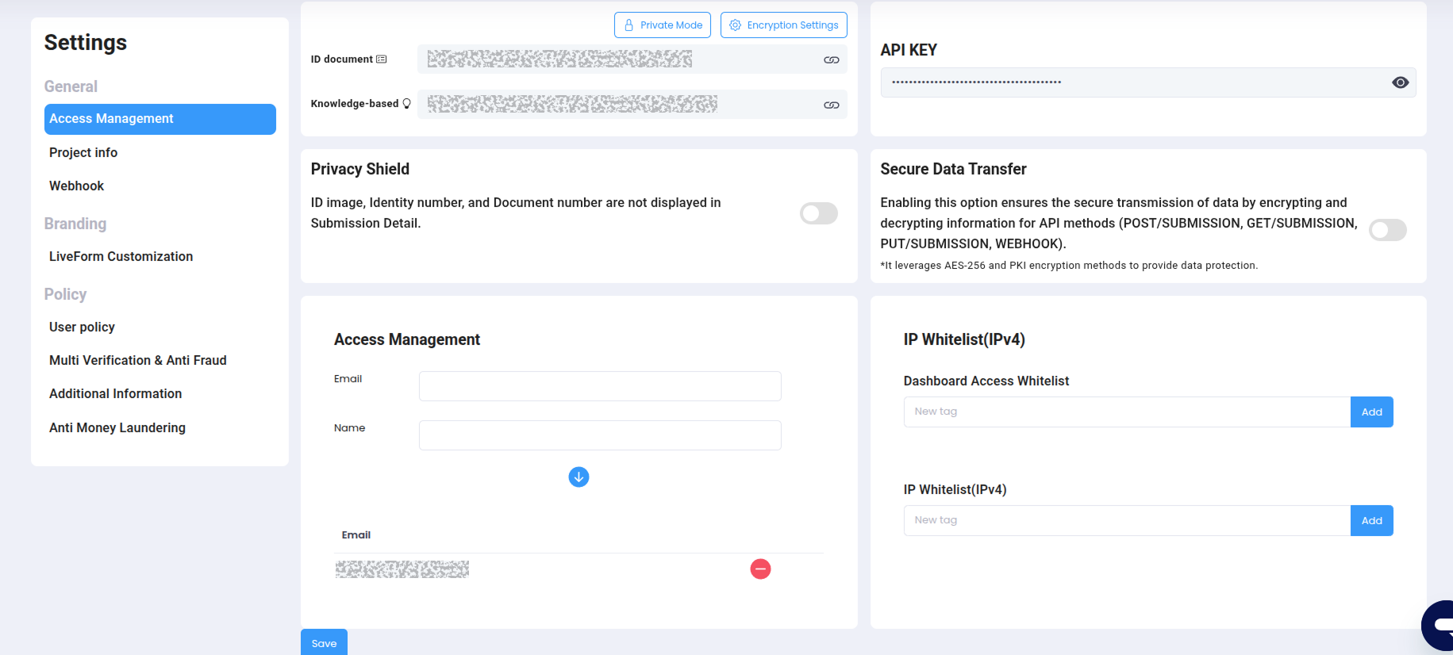
Task: Click the API KEY heading
Action: [x=909, y=50]
